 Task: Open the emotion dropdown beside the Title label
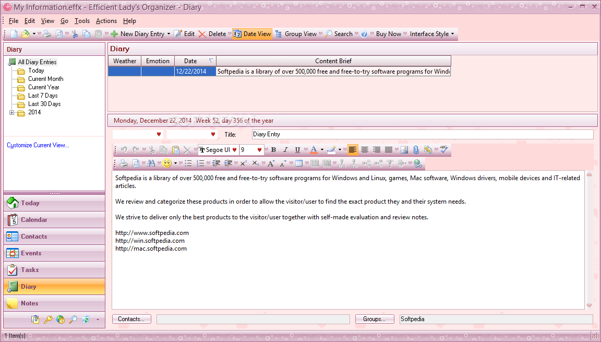tap(213, 134)
